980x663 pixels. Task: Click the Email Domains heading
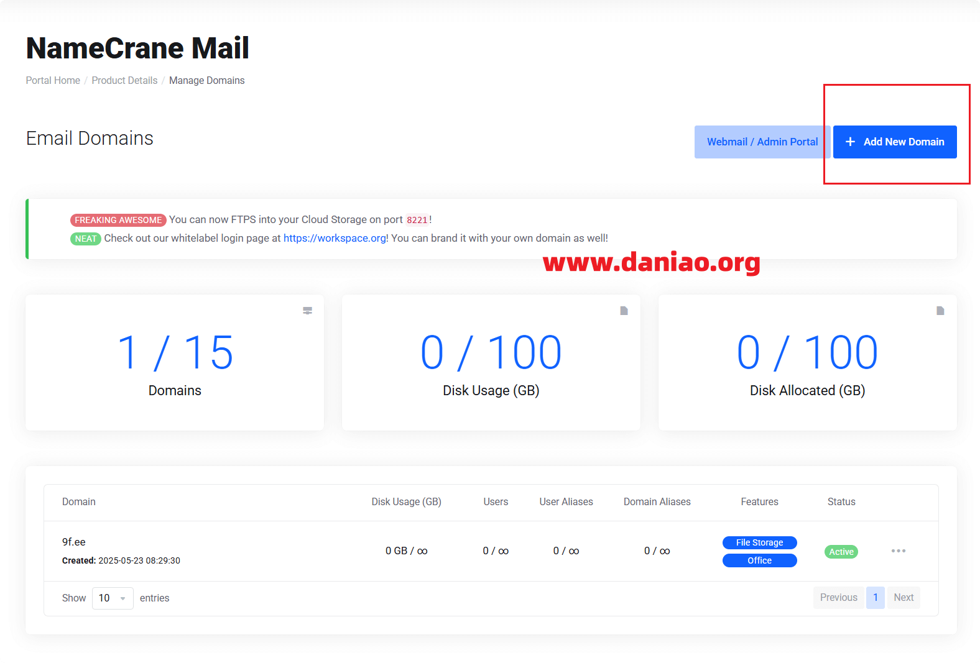[x=90, y=138]
